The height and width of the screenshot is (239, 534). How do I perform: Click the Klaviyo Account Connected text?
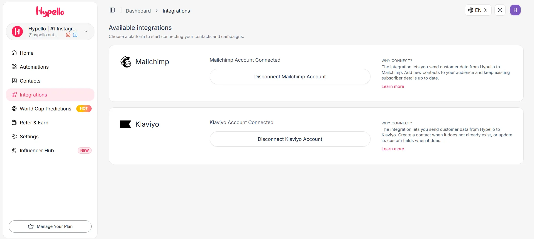coord(242,122)
